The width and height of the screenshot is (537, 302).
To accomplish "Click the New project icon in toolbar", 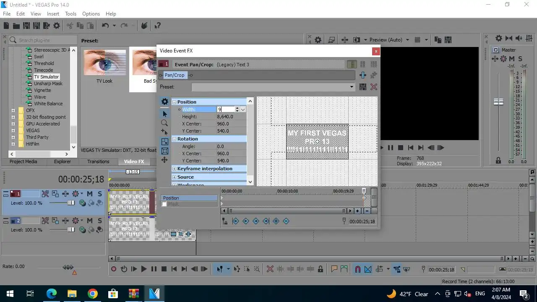I will click(6, 26).
